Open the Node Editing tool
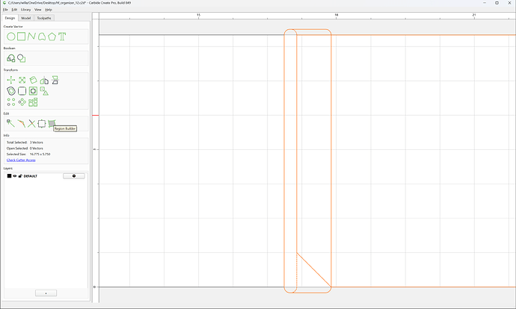Image resolution: width=516 pixels, height=309 pixels. tap(10, 123)
